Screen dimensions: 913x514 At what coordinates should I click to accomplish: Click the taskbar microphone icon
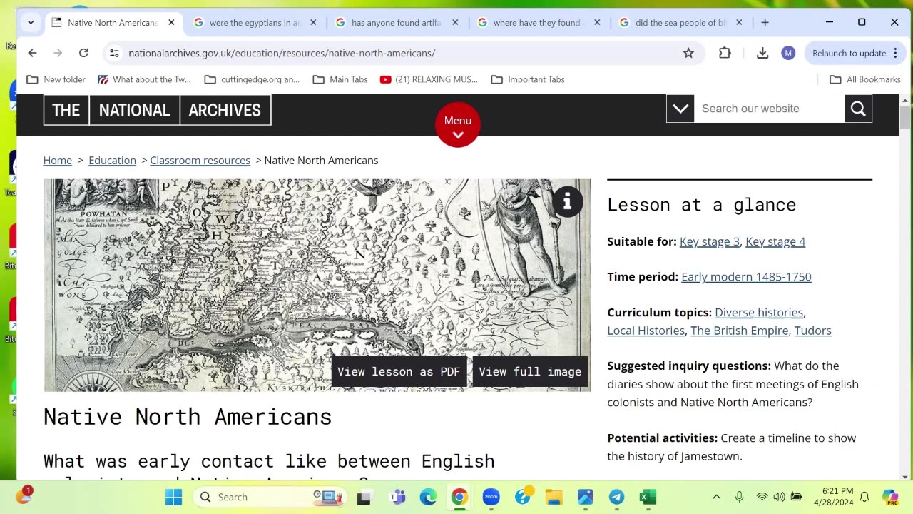739,497
